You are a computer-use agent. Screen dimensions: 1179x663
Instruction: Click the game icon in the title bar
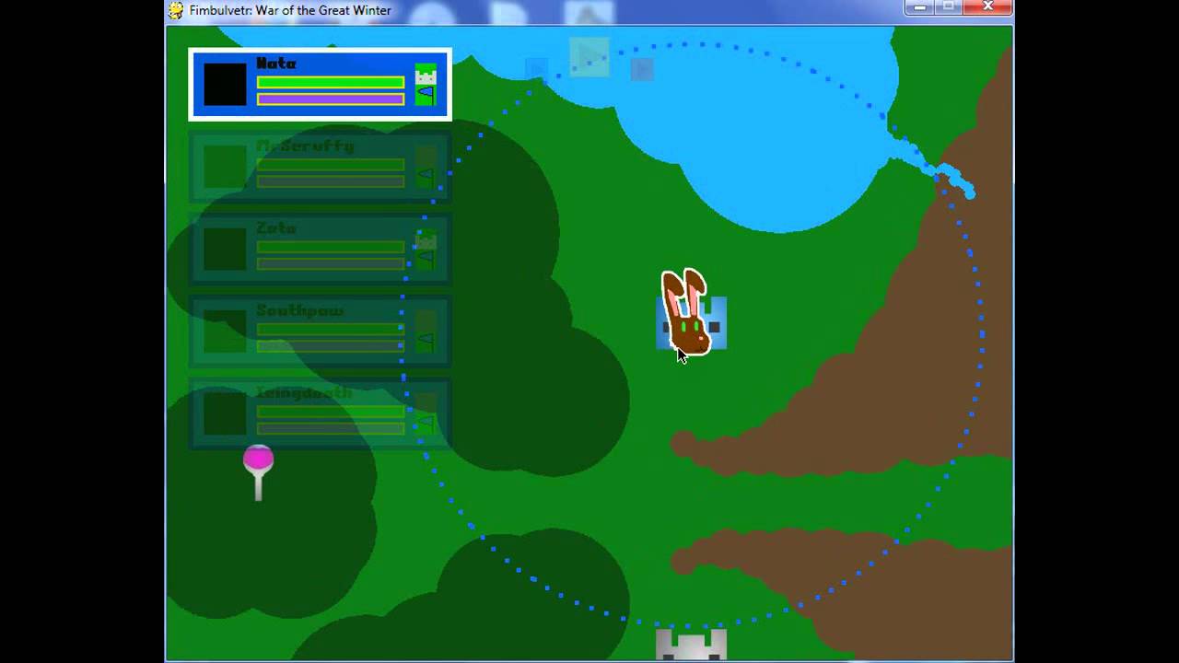(x=177, y=10)
